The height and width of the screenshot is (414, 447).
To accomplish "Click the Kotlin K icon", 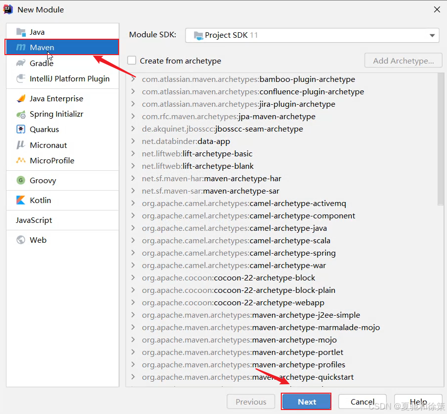I will [x=21, y=200].
